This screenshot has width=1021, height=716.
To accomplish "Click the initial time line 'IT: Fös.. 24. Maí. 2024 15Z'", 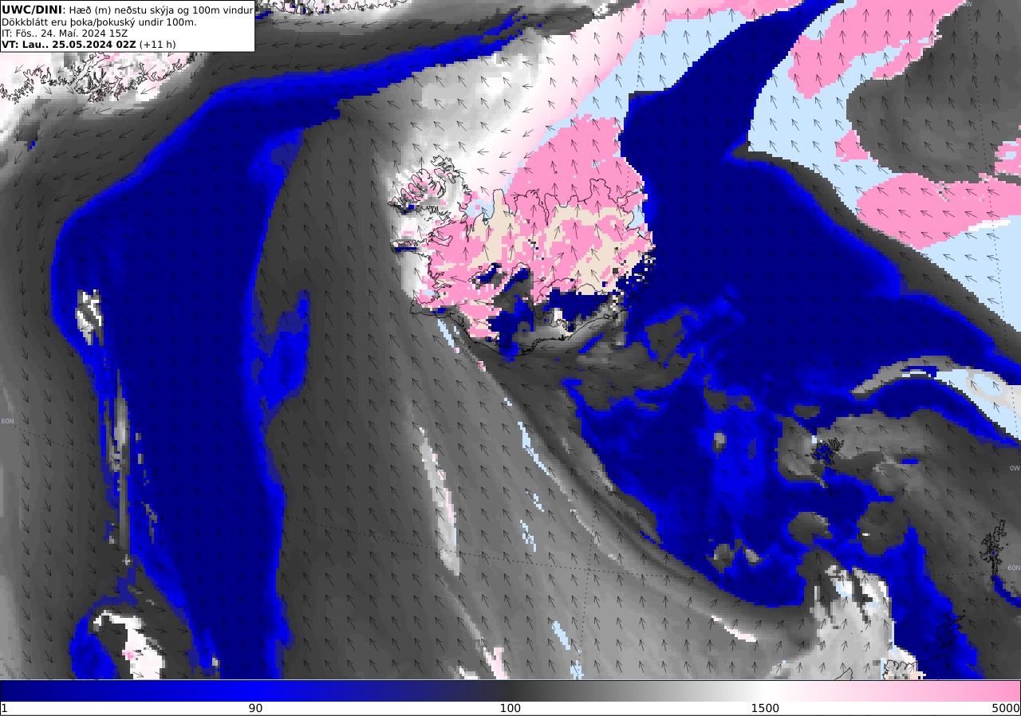I will click(x=65, y=33).
